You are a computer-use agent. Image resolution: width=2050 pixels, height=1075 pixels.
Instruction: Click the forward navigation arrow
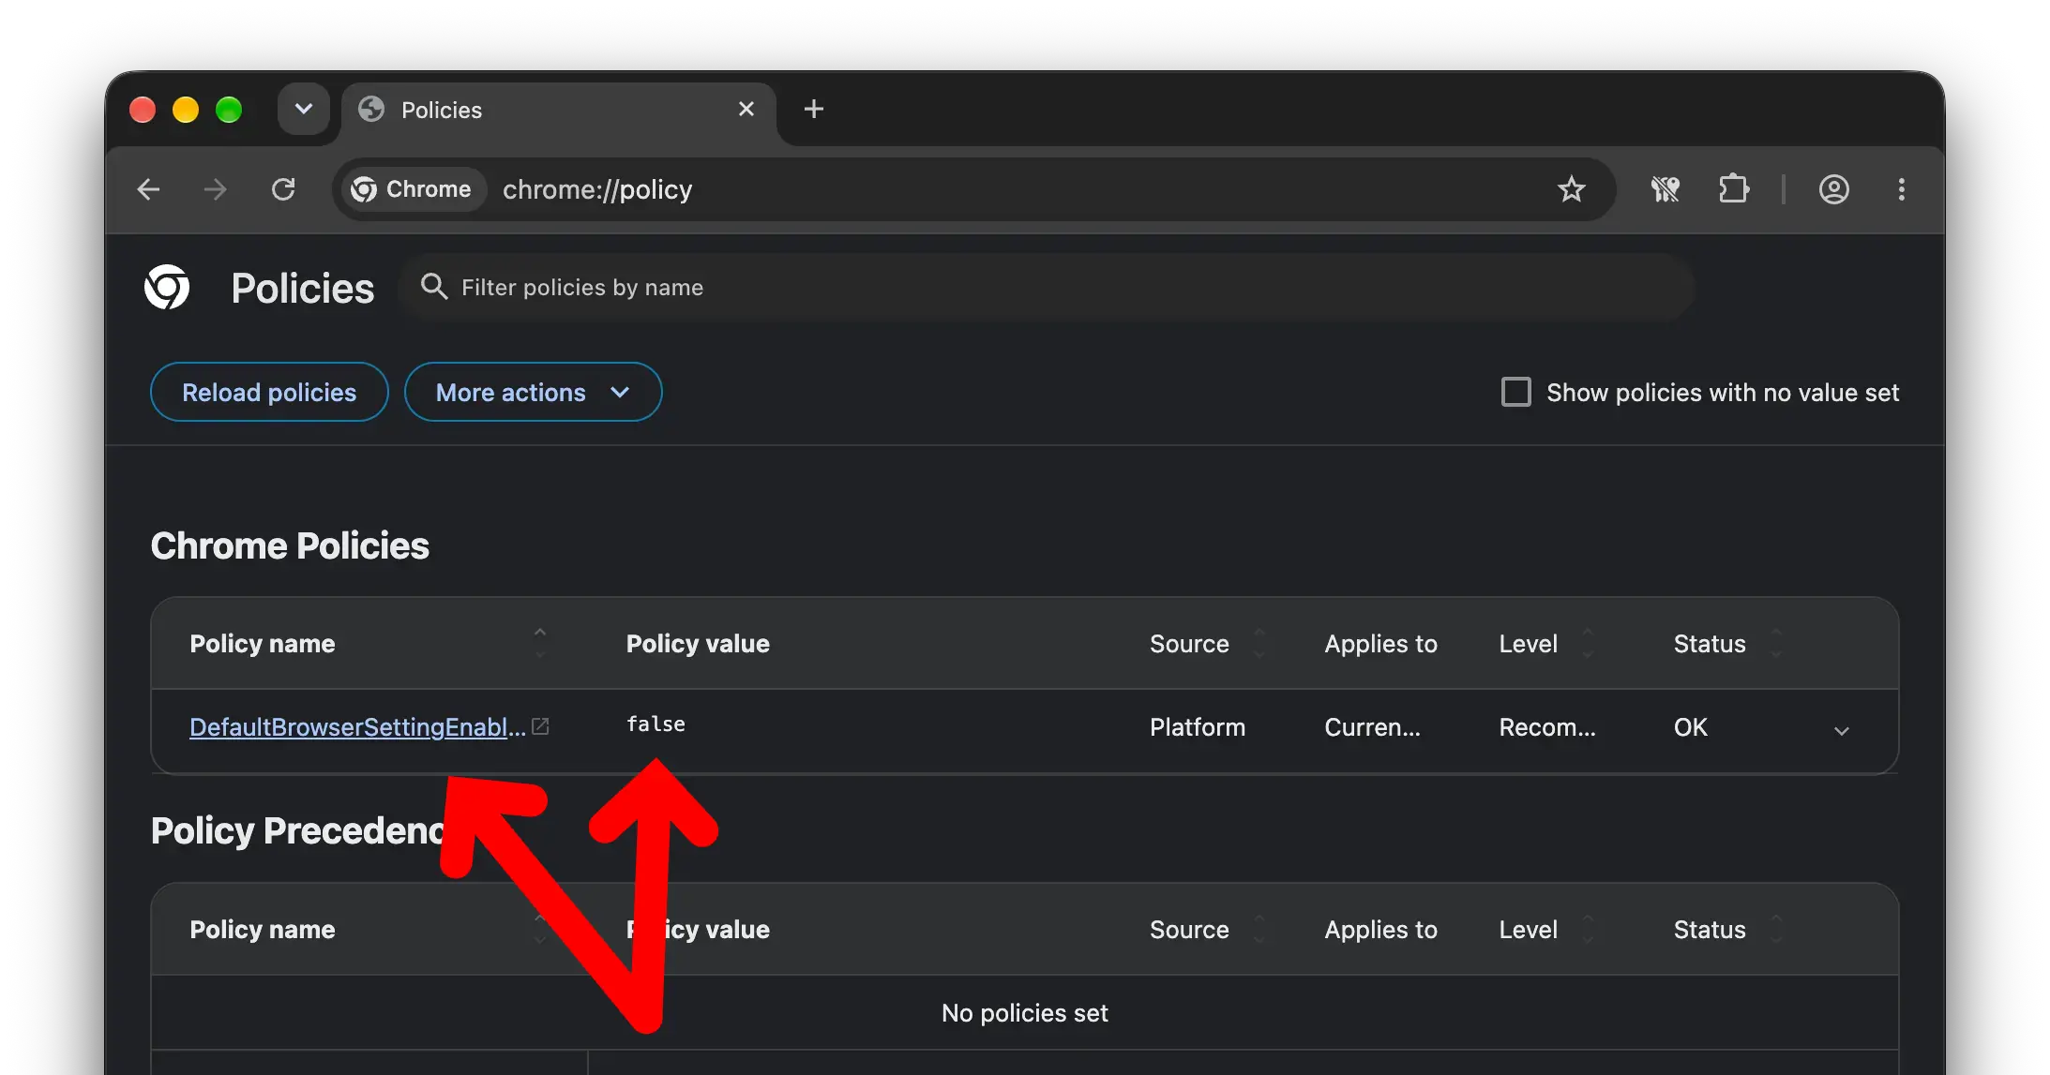215,189
